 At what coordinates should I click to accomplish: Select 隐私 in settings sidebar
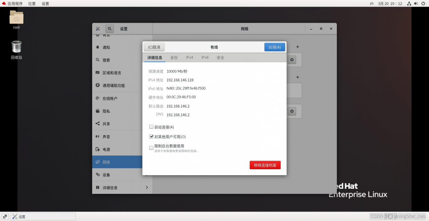[x=122, y=111]
